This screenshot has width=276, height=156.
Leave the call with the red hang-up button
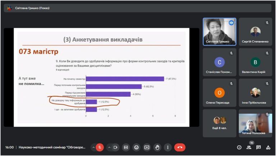[x=180, y=147]
